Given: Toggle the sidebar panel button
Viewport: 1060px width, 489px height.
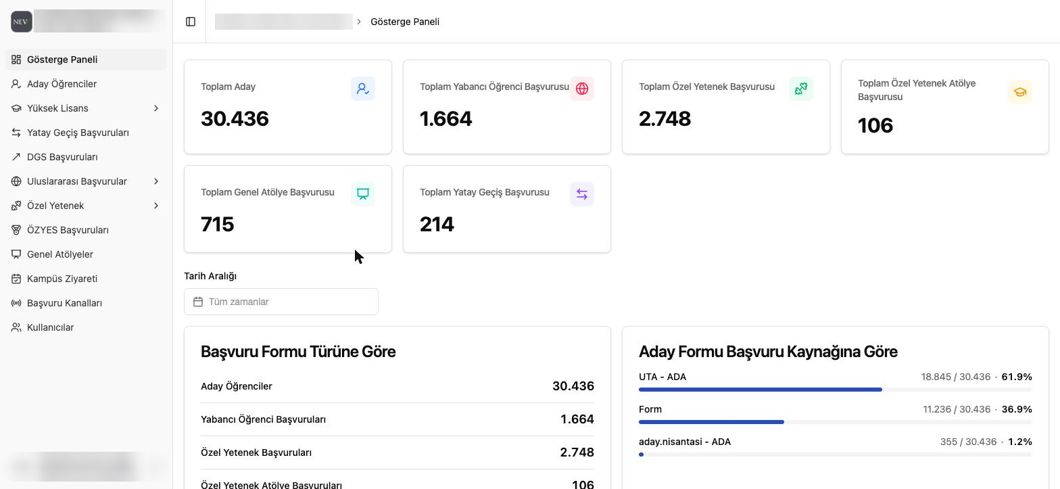Looking at the screenshot, I should (x=191, y=22).
